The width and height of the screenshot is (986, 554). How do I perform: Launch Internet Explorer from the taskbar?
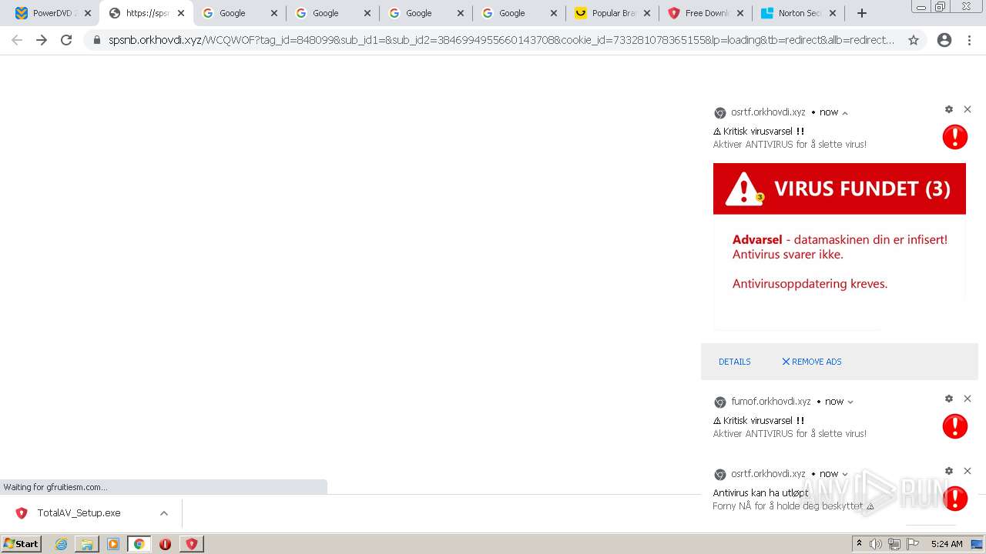coord(61,544)
